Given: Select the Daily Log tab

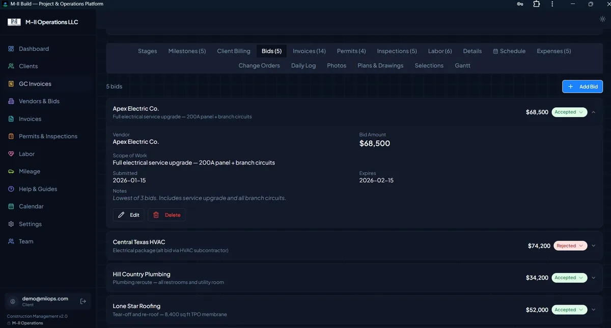Looking at the screenshot, I should pos(303,66).
